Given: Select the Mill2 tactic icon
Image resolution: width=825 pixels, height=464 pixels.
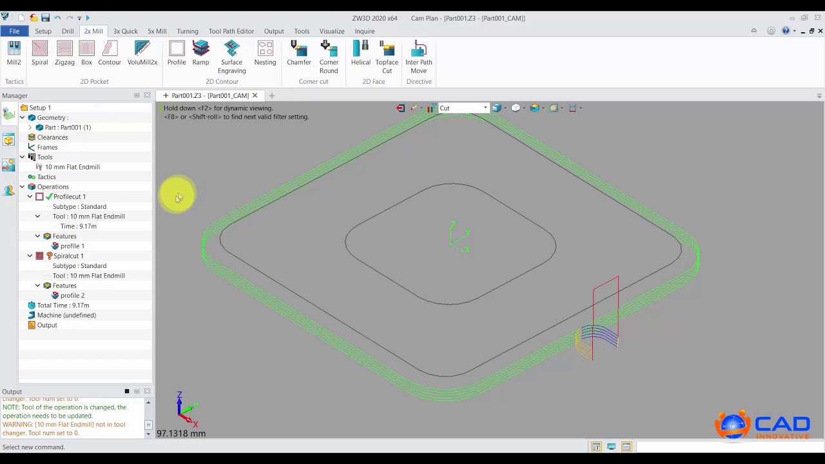Looking at the screenshot, I should pos(14,53).
